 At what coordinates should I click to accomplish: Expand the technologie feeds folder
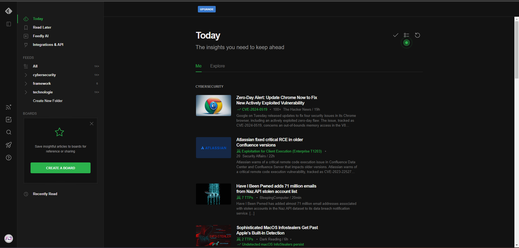point(26,92)
